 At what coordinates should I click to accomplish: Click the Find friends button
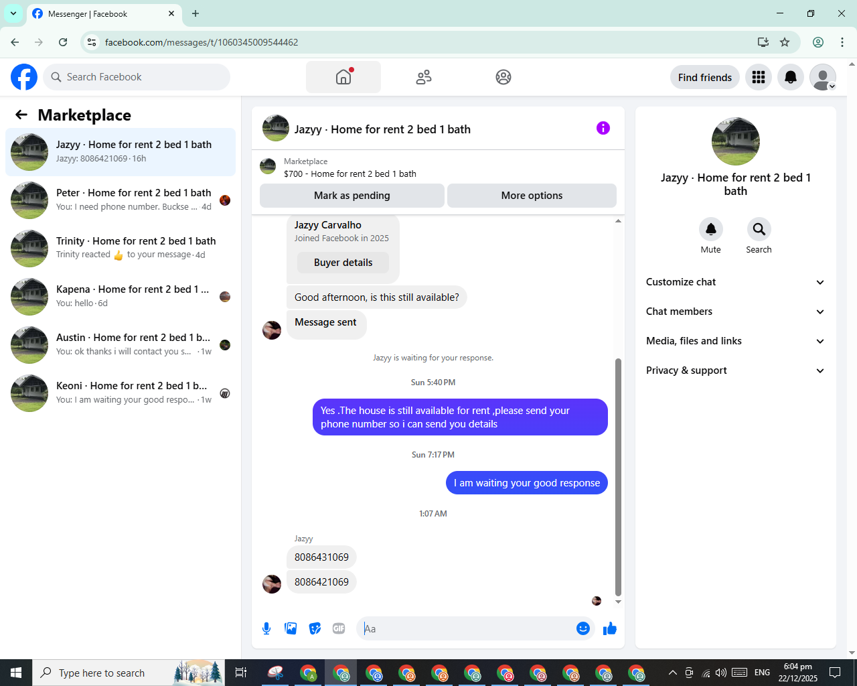[705, 77]
